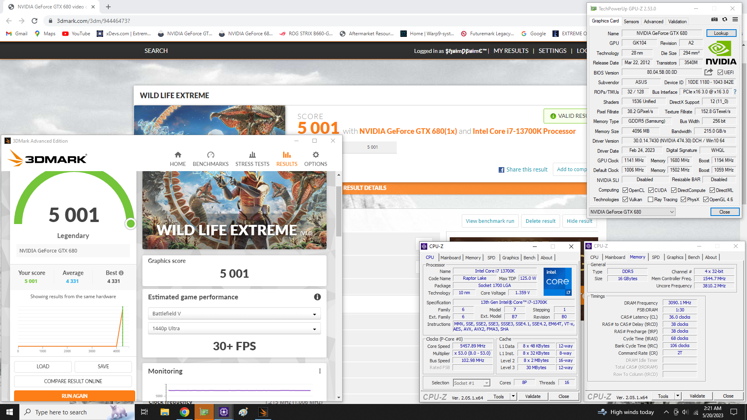Open the Battlefield V game dropdown
747x420 pixels.
pyautogui.click(x=234, y=314)
